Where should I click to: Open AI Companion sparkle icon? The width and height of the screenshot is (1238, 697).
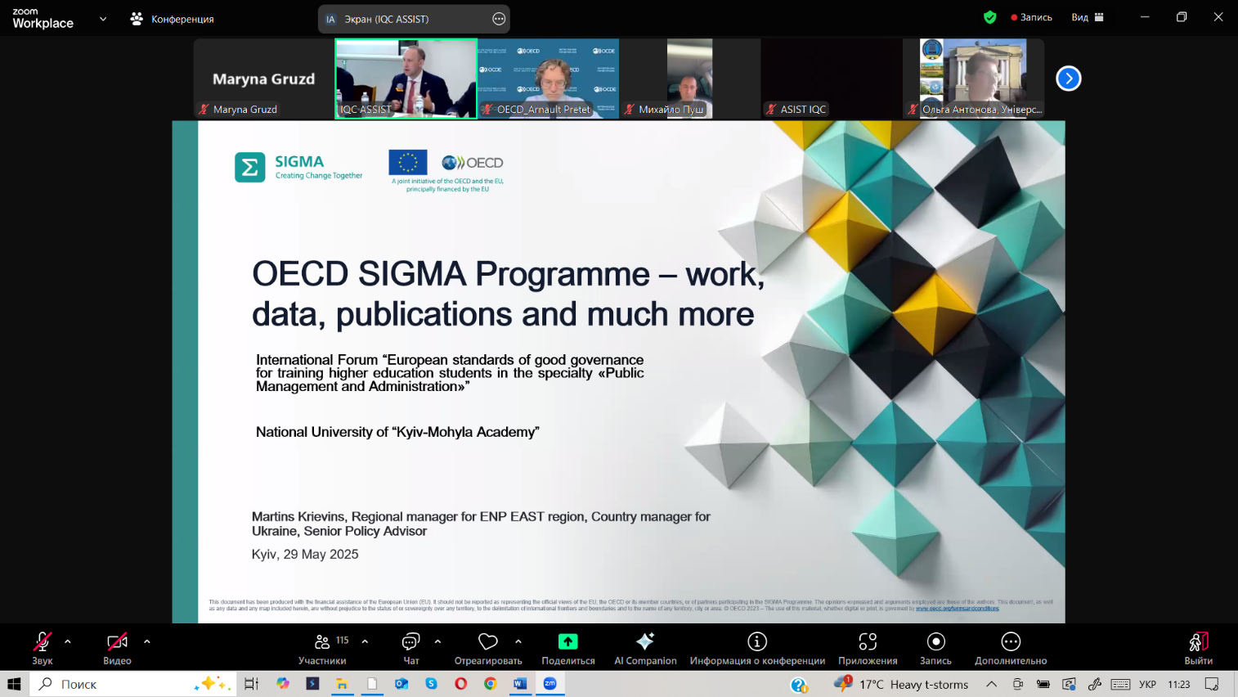click(x=645, y=641)
